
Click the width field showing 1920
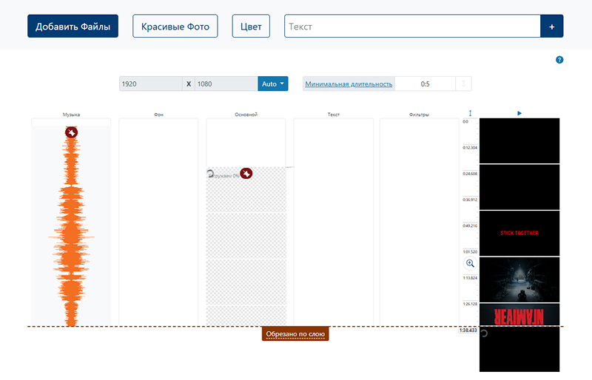click(x=150, y=84)
